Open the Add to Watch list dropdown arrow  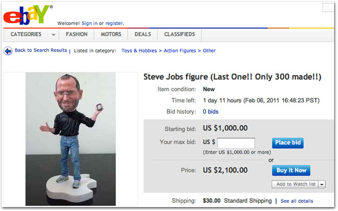coord(322,184)
